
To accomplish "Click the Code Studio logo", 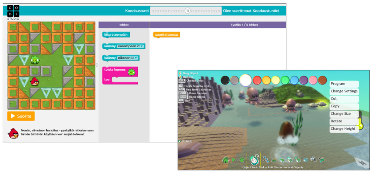I will (x=13, y=12).
